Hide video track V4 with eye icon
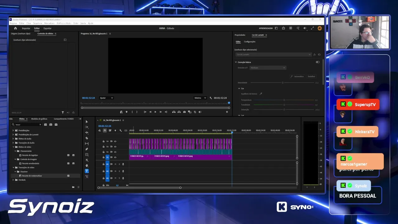 point(115,141)
